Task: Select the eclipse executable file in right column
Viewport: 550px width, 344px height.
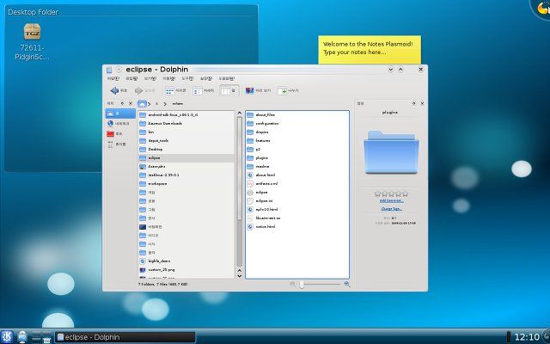Action: pos(257,193)
